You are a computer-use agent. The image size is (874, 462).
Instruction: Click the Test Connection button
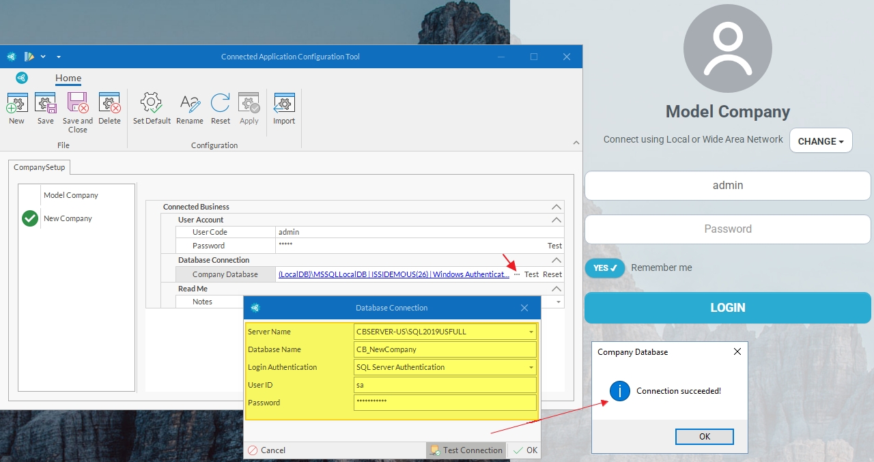tap(466, 450)
